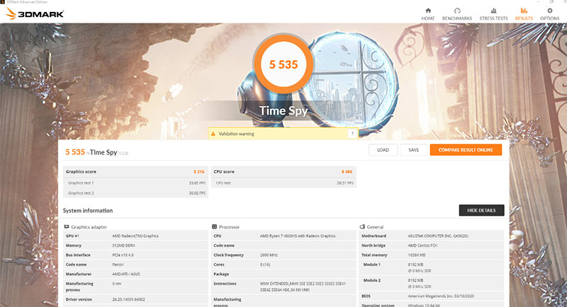Image resolution: width=567 pixels, height=307 pixels.
Task: Click Graphics test 1 row
Action: pyautogui.click(x=135, y=183)
